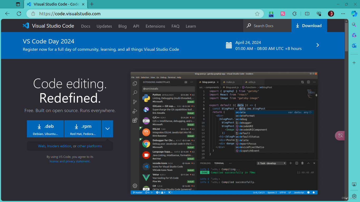The image size is (360, 202).
Task: Click the 01:00 AM - 08:00 AM UTC time text
Action: (268, 48)
